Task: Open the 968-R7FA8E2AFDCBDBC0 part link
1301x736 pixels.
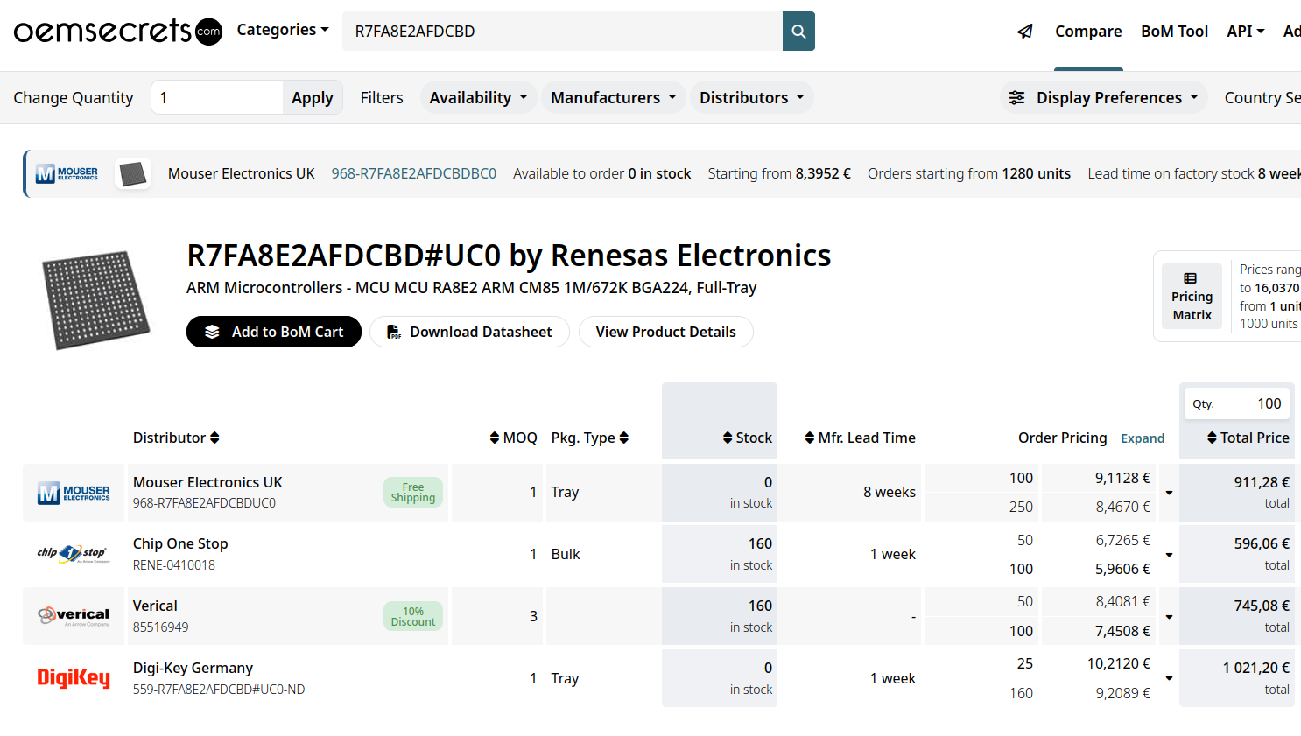Action: click(413, 173)
